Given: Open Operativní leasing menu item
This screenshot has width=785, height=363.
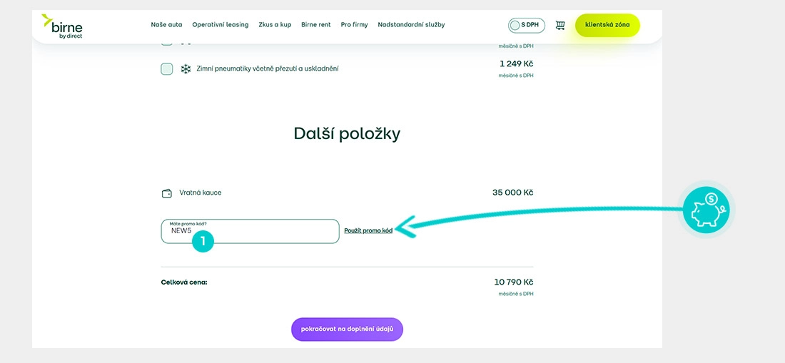Looking at the screenshot, I should click(x=221, y=24).
